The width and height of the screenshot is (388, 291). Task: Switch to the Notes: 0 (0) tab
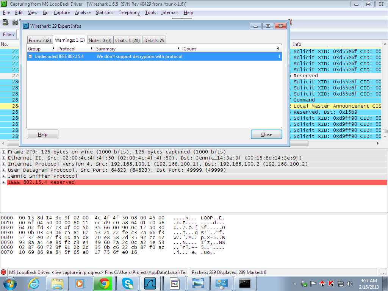100,40
